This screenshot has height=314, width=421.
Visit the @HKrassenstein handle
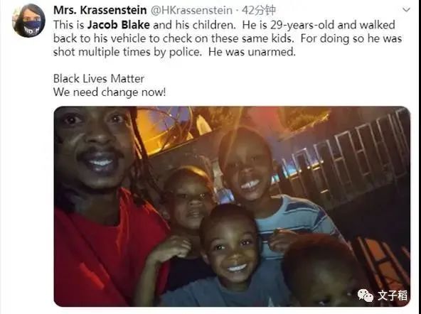191,11
